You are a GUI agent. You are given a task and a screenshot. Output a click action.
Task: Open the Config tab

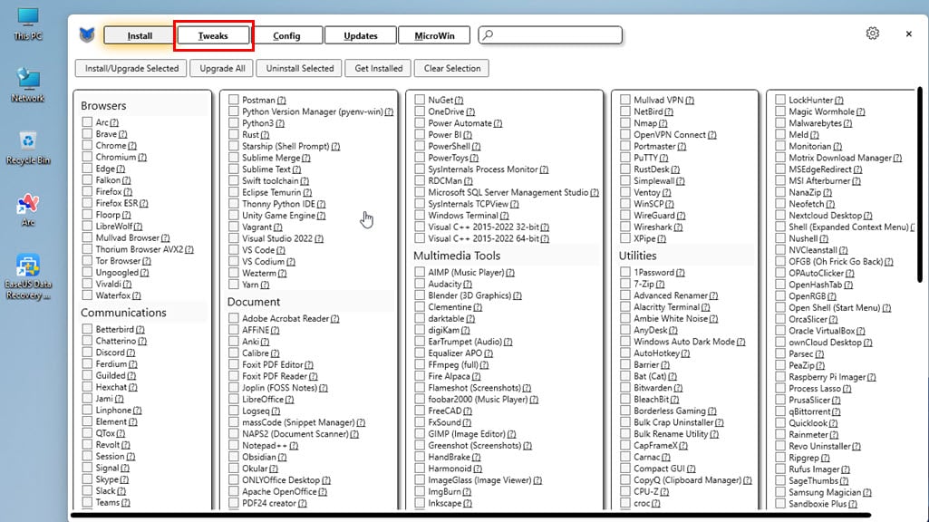click(x=286, y=35)
